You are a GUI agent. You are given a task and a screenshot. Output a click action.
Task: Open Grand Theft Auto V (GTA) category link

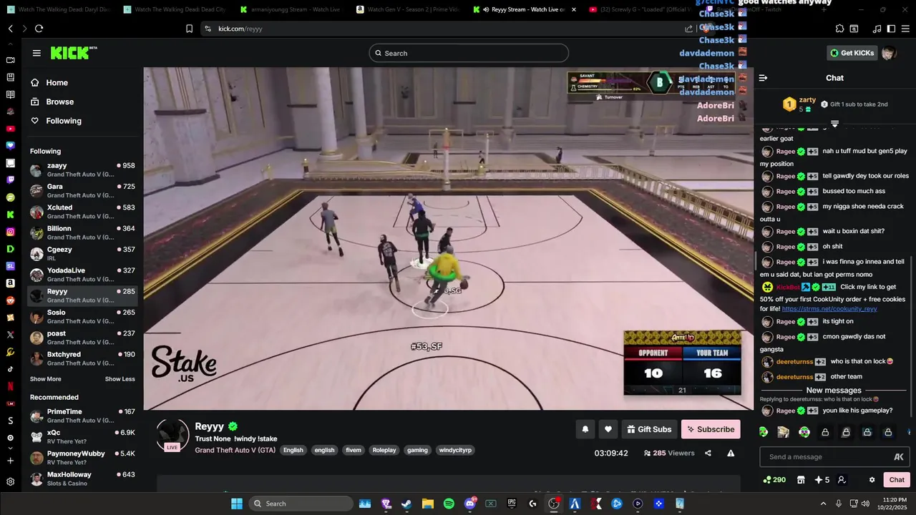235,450
